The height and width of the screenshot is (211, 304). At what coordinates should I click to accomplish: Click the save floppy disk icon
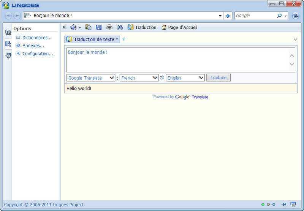[99, 27]
